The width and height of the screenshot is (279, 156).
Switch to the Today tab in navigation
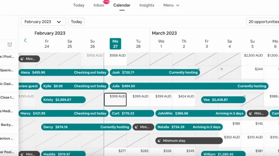point(79,5)
